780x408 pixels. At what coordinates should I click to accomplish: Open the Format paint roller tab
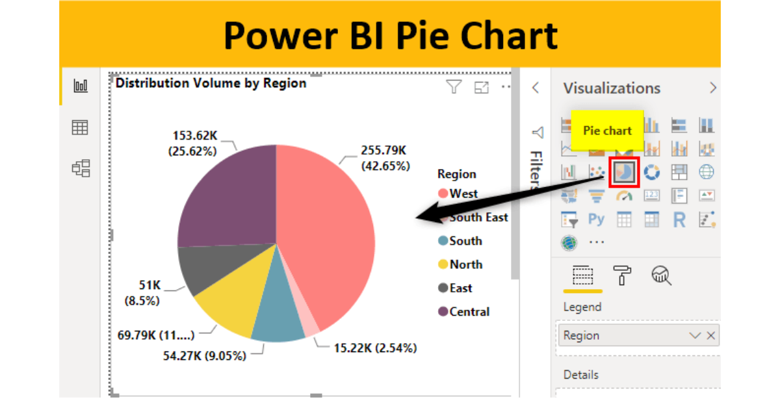click(x=623, y=275)
